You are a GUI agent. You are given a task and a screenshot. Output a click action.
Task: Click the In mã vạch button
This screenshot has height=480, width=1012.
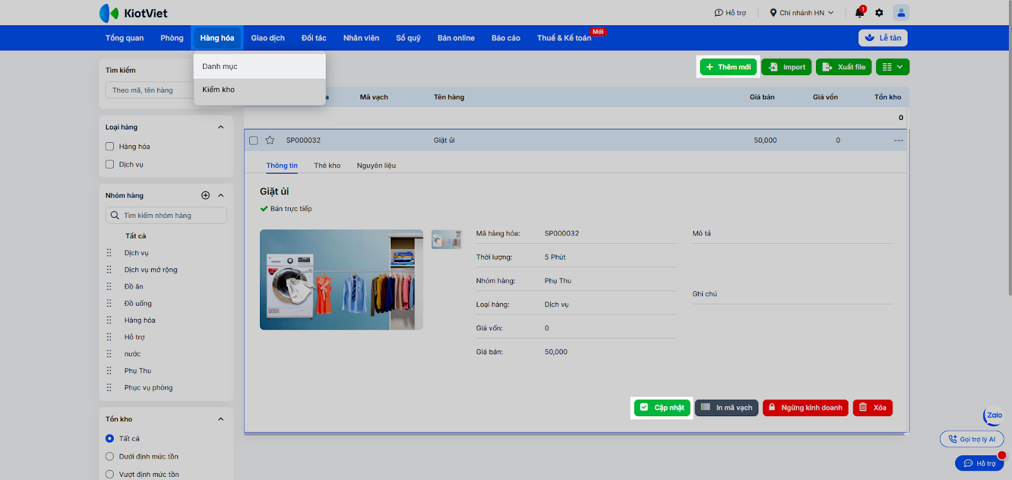click(x=727, y=408)
